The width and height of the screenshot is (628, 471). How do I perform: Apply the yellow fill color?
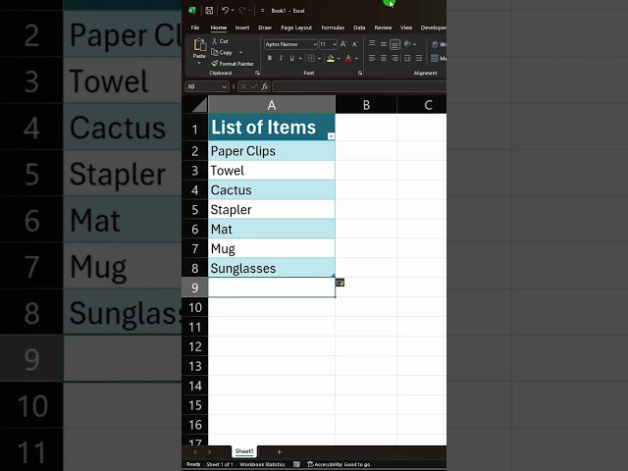pyautogui.click(x=331, y=59)
